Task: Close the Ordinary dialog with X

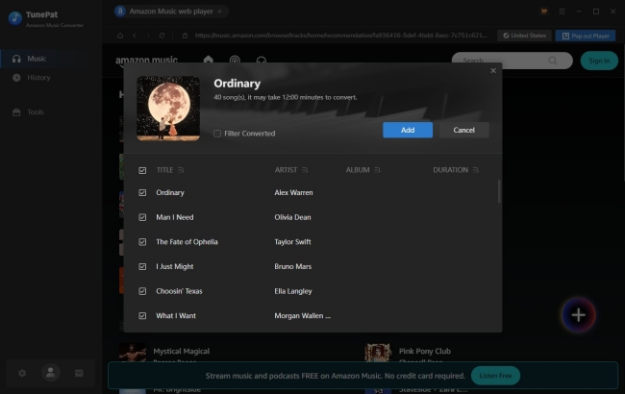Action: (493, 70)
